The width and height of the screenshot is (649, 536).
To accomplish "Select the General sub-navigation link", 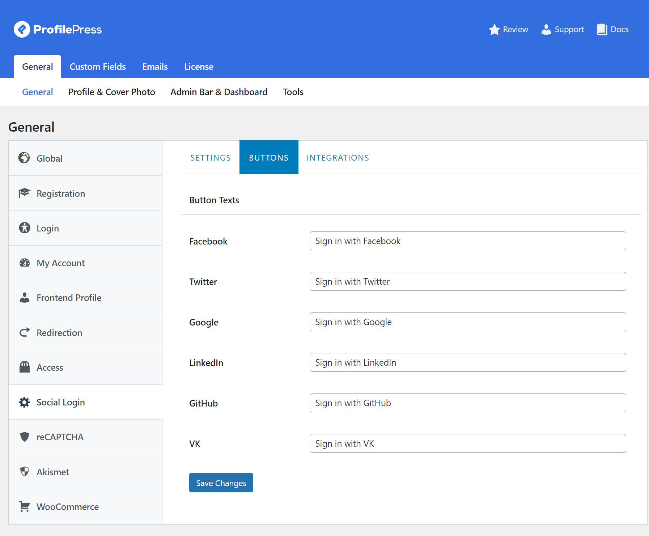I will (x=37, y=92).
